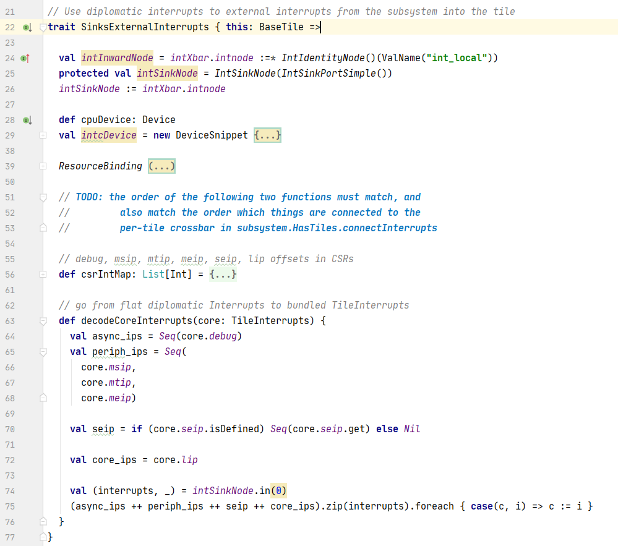Open the {...} placeholder after DeviceSnippet
618x546 pixels.
click(x=268, y=135)
